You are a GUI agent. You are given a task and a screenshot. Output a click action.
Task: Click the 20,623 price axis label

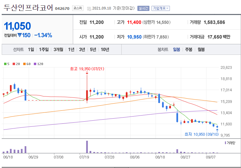[226, 67]
